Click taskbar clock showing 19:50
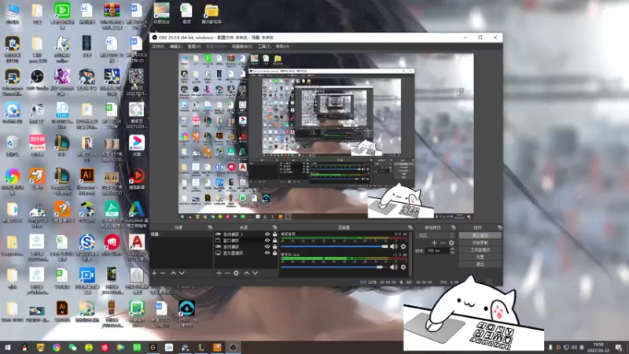This screenshot has height=354, width=629. point(598,348)
